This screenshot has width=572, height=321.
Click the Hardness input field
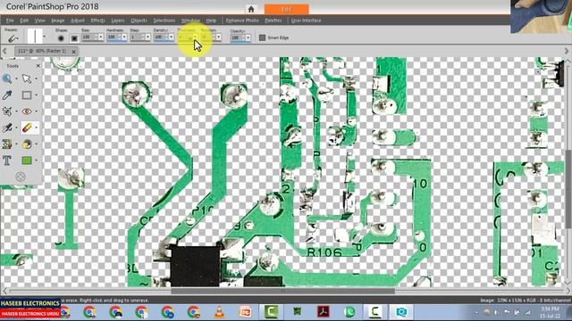coord(114,37)
